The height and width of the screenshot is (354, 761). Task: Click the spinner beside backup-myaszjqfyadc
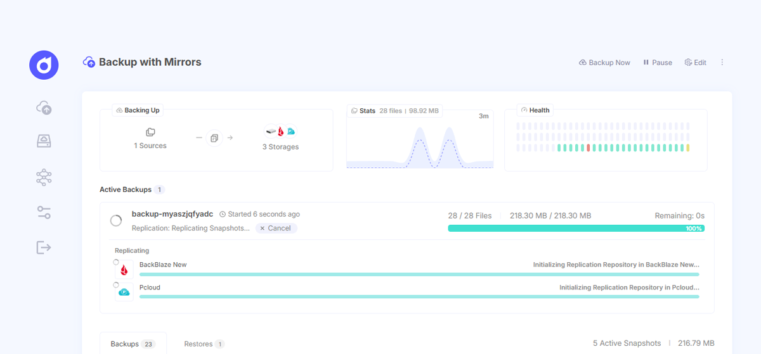pos(116,220)
